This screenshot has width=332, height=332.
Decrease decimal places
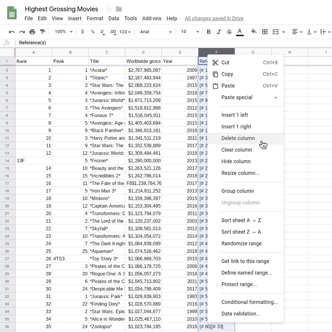click(102, 32)
